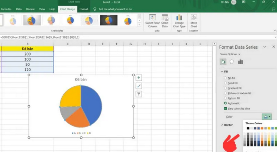Screen dimensions: 277x152
Task: Click the orange pie slice
Action: [x=78, y=118]
